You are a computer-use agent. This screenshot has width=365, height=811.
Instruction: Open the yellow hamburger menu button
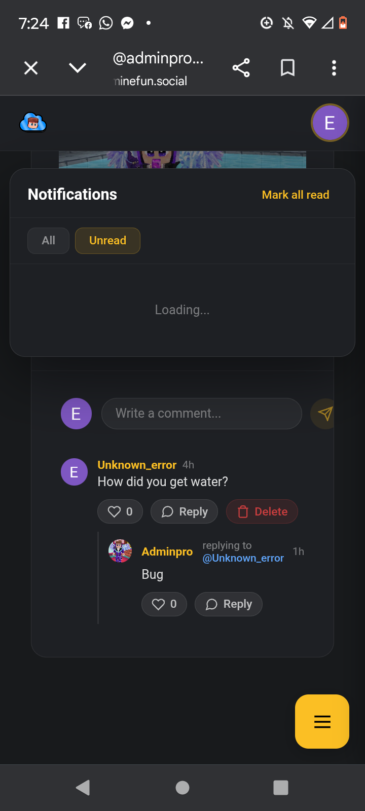[322, 721]
